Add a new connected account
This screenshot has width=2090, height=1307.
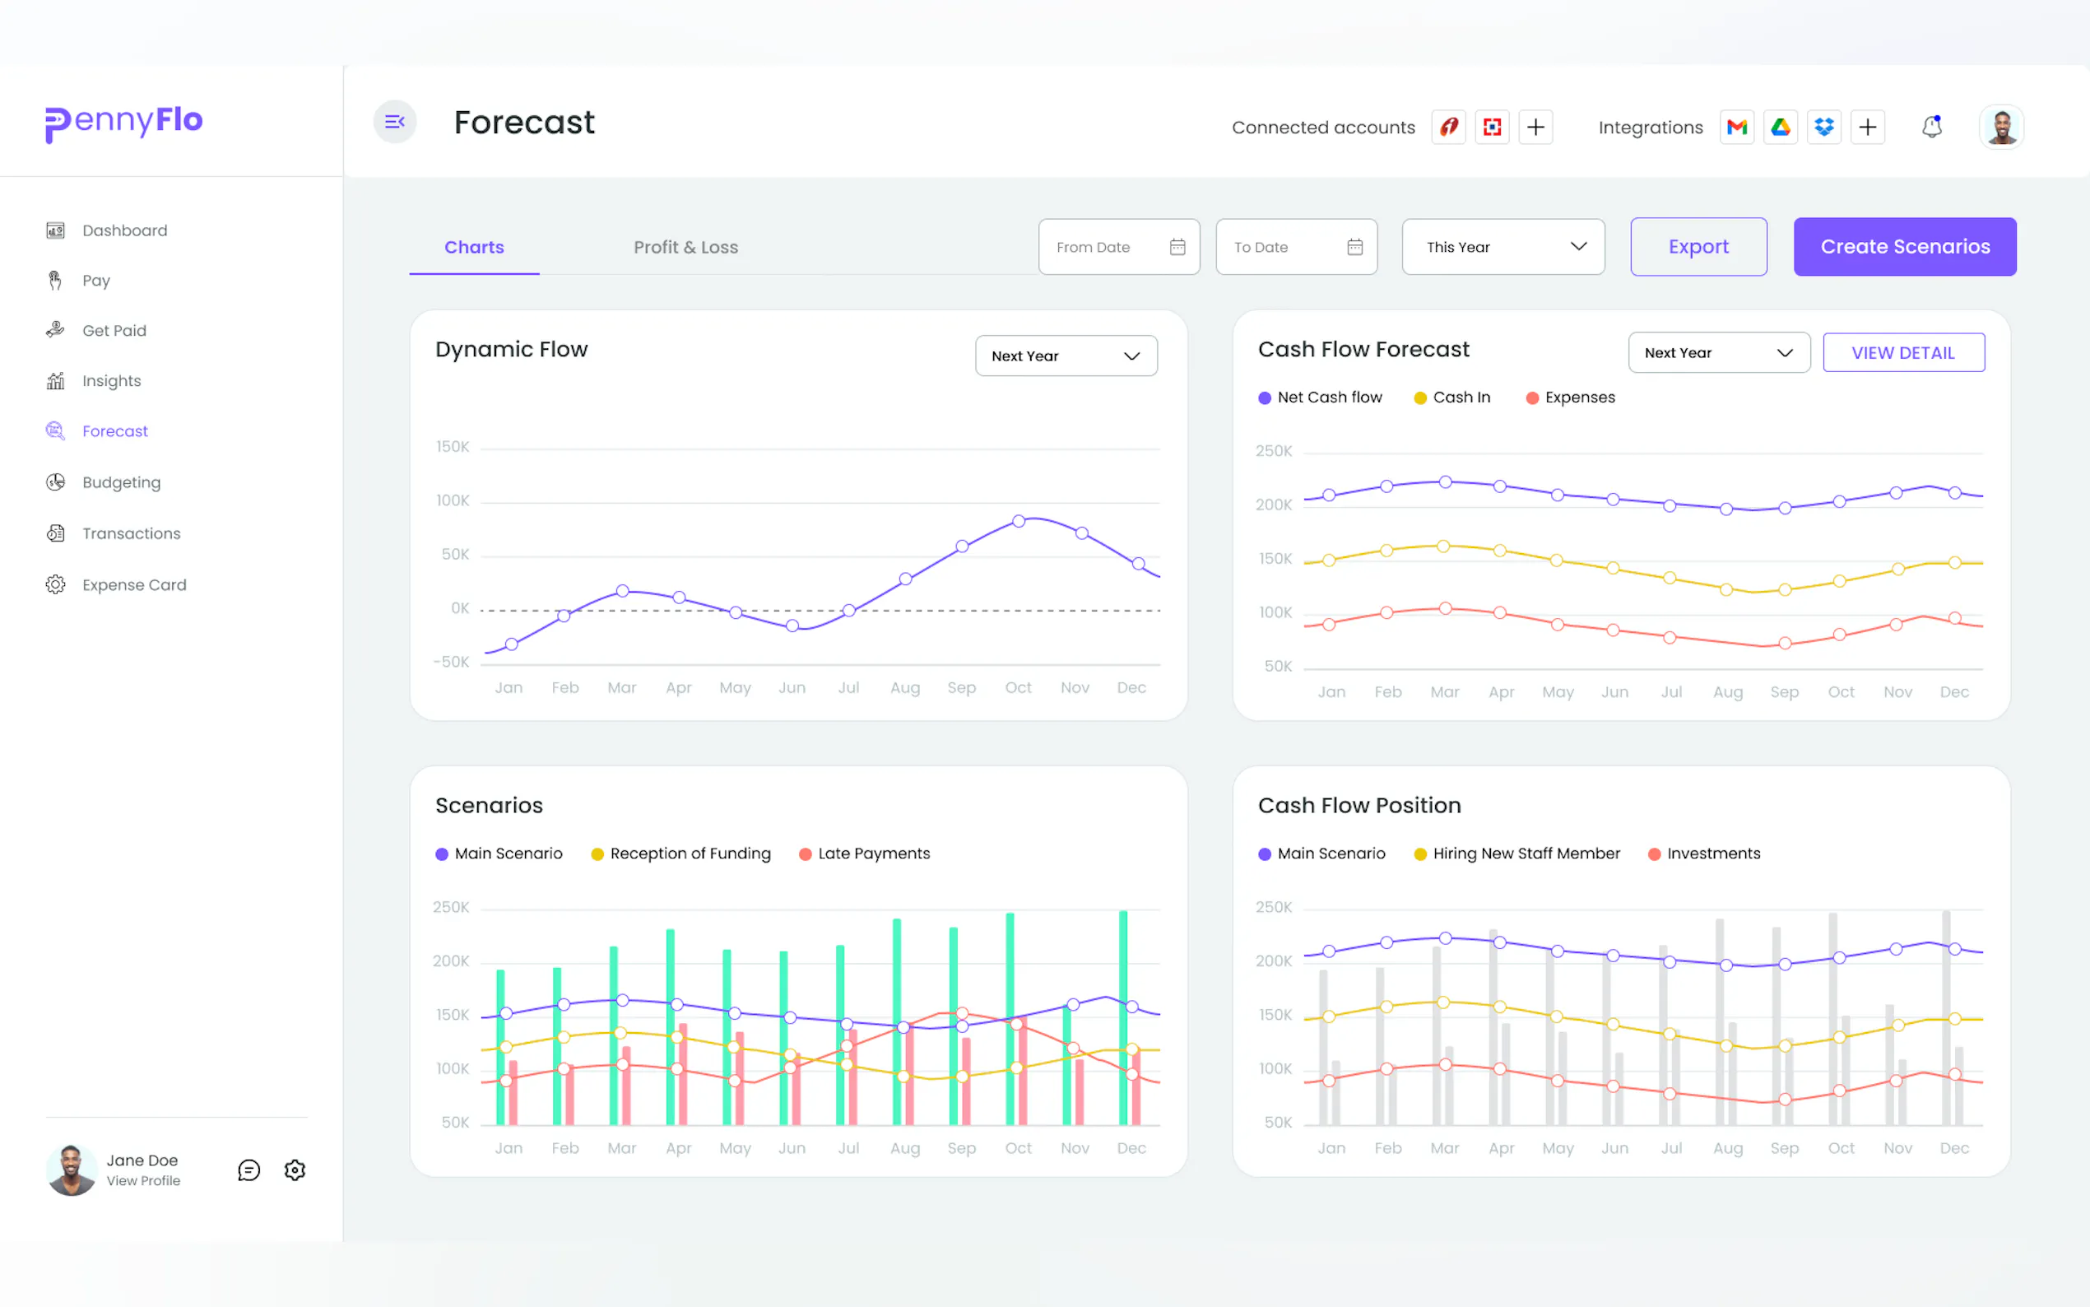pyautogui.click(x=1535, y=127)
